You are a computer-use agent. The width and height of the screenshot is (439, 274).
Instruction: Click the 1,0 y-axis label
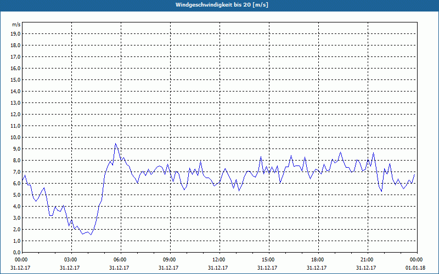16,241
